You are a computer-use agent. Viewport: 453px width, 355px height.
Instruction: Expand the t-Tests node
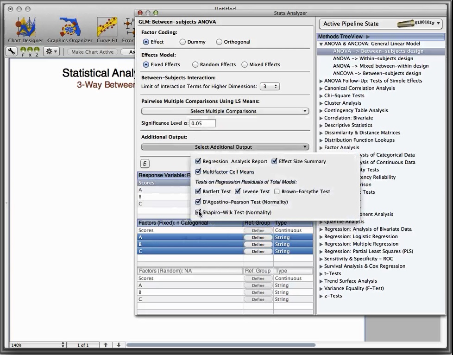click(x=321, y=274)
